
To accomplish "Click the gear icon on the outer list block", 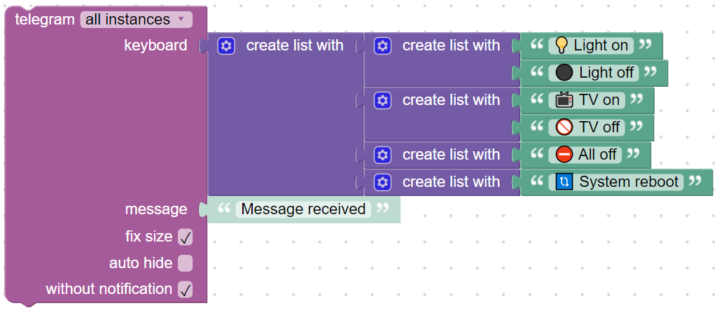I will point(225,46).
